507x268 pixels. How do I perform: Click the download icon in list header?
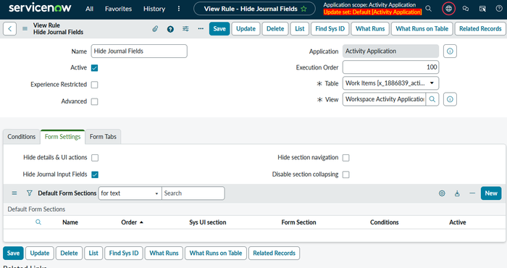[457, 193]
